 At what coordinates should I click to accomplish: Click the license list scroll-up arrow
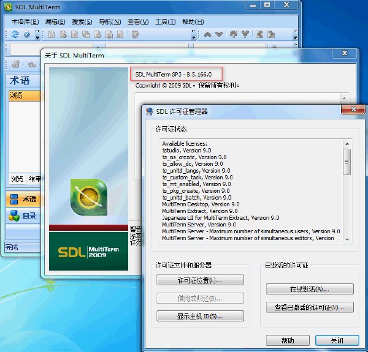[x=347, y=144]
